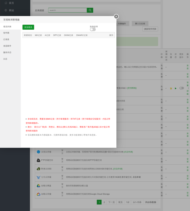This screenshot has height=211, width=190.
Task: Click the 又拍云存储 plugin icon
Action: [x=38, y=152]
